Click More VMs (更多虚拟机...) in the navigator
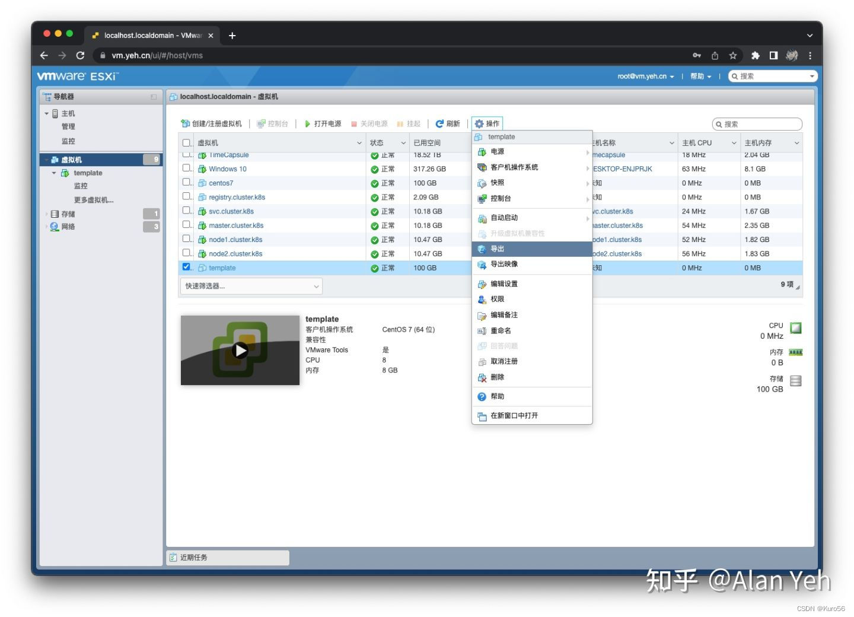The width and height of the screenshot is (854, 617). coord(94,200)
